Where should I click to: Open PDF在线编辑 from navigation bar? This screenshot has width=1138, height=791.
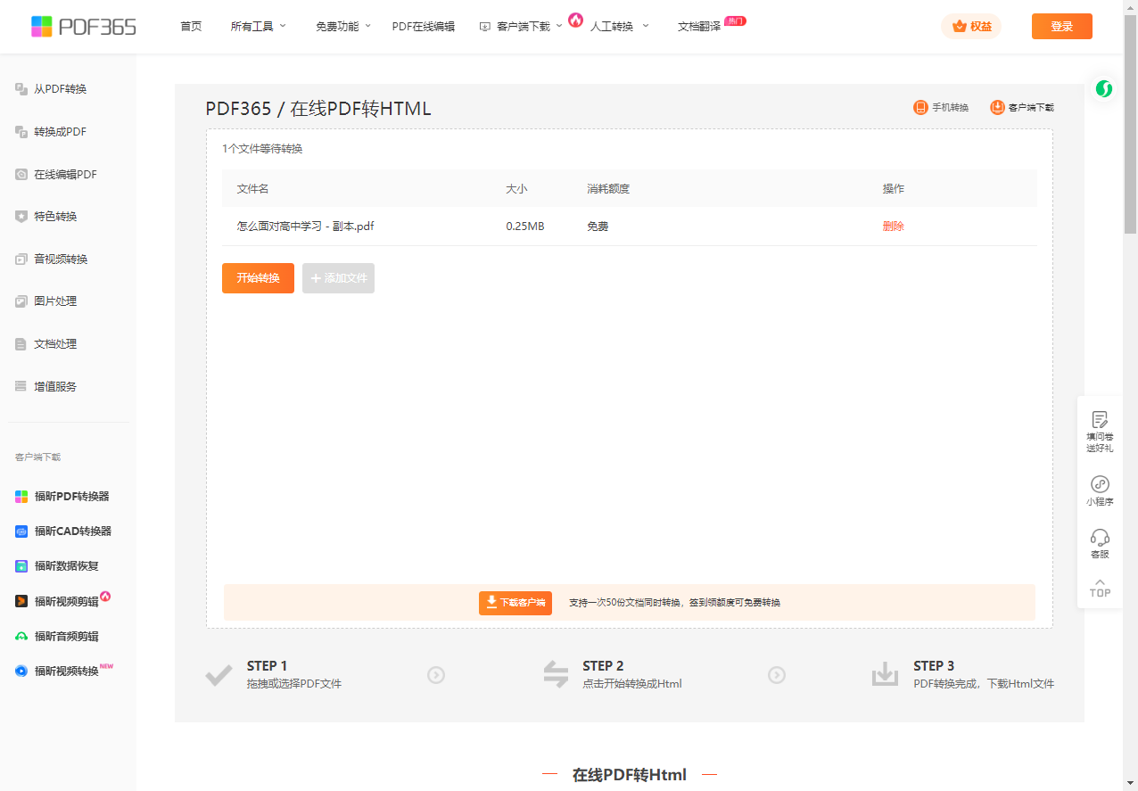click(x=423, y=27)
